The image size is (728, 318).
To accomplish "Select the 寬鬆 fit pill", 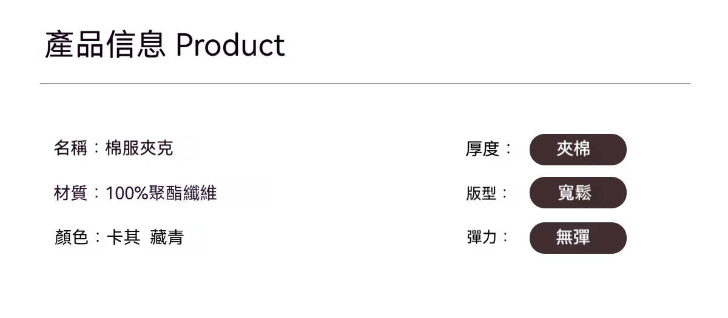I will click(578, 193).
